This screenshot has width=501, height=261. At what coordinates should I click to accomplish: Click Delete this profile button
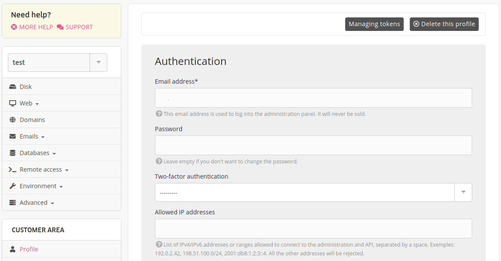[444, 24]
